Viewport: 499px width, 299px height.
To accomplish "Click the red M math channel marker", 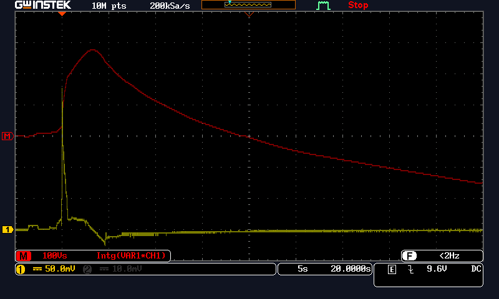I will pos(7,136).
